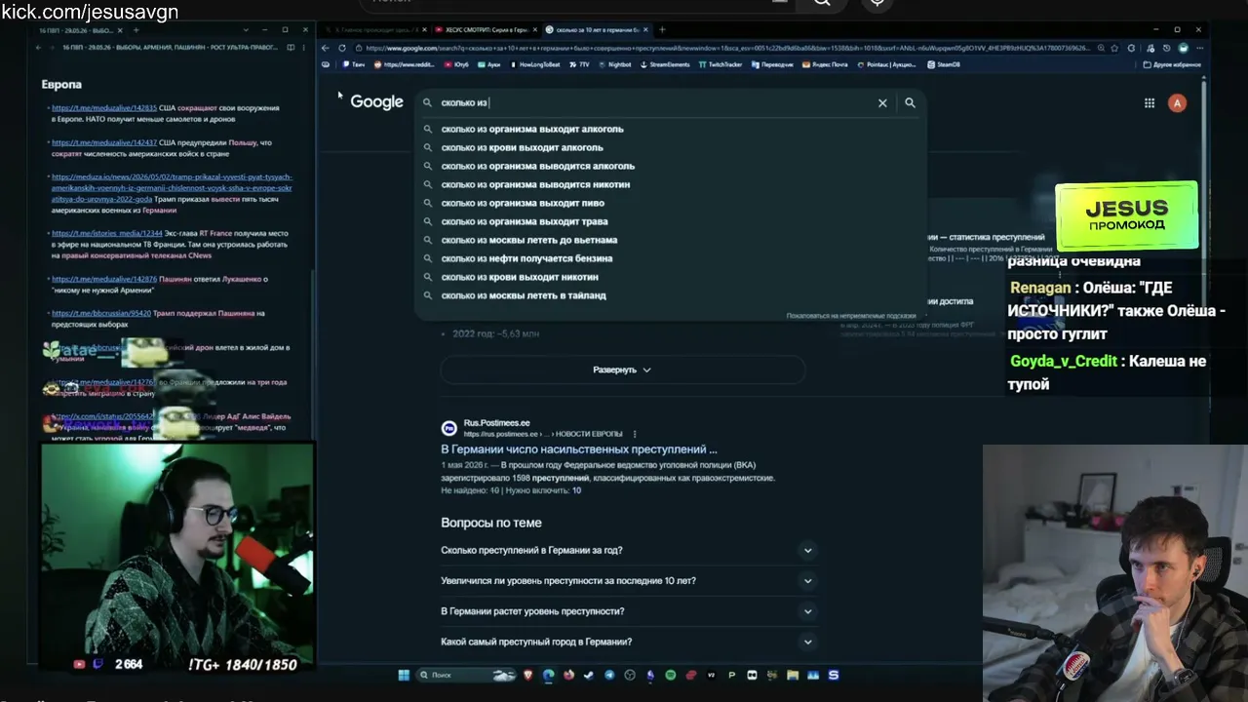Screen dimensions: 1248x702
Task: Open more options for Rus.Postimees.ee result
Action: 635,434
